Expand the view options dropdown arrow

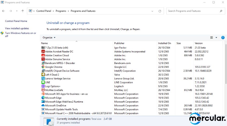tap(216, 38)
